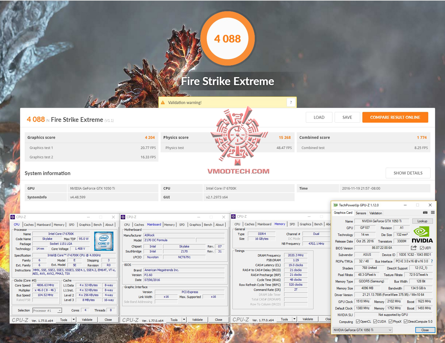This screenshot has width=445, height=343.
Task: Click the Bus Interface question mark icon
Action: click(432, 261)
